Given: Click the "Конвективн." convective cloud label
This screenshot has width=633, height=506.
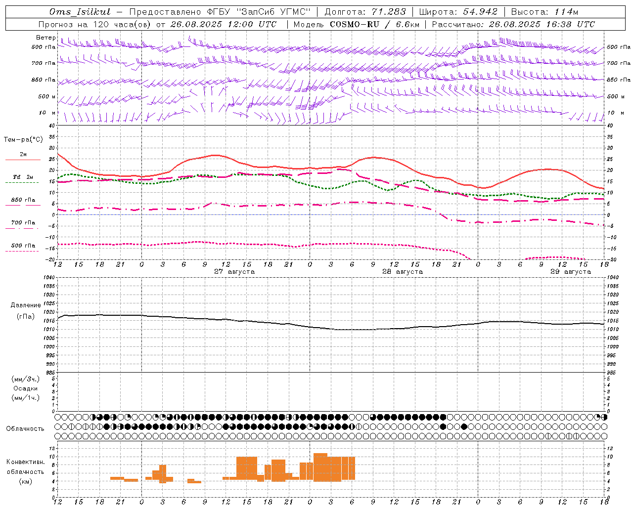Looking at the screenshot, I should point(25,462).
